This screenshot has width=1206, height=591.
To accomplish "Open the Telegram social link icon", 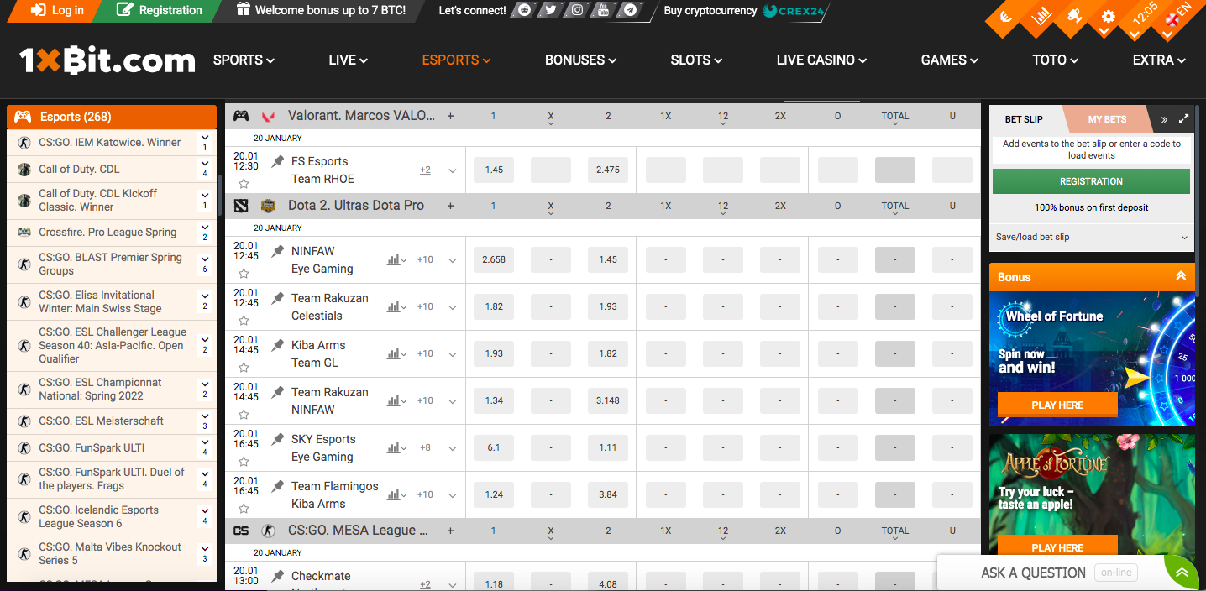I will click(x=630, y=10).
